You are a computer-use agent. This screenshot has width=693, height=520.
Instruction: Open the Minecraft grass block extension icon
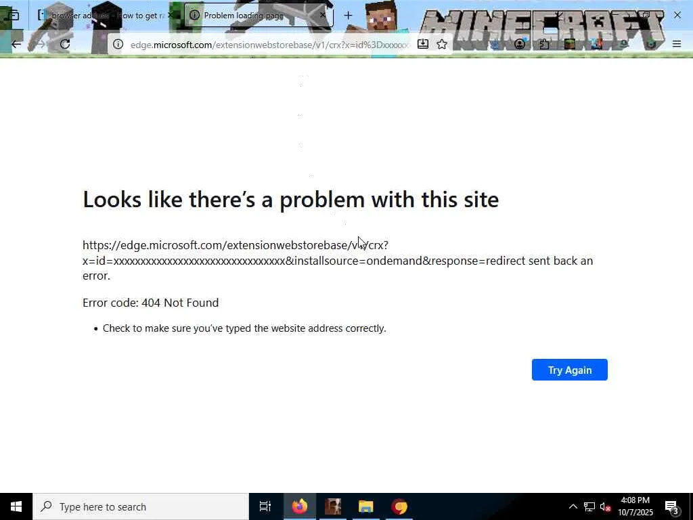(x=570, y=44)
